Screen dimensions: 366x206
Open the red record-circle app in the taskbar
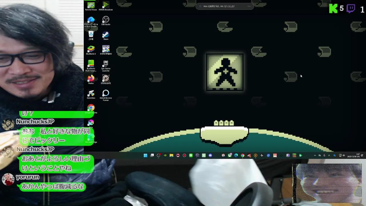click(x=184, y=155)
